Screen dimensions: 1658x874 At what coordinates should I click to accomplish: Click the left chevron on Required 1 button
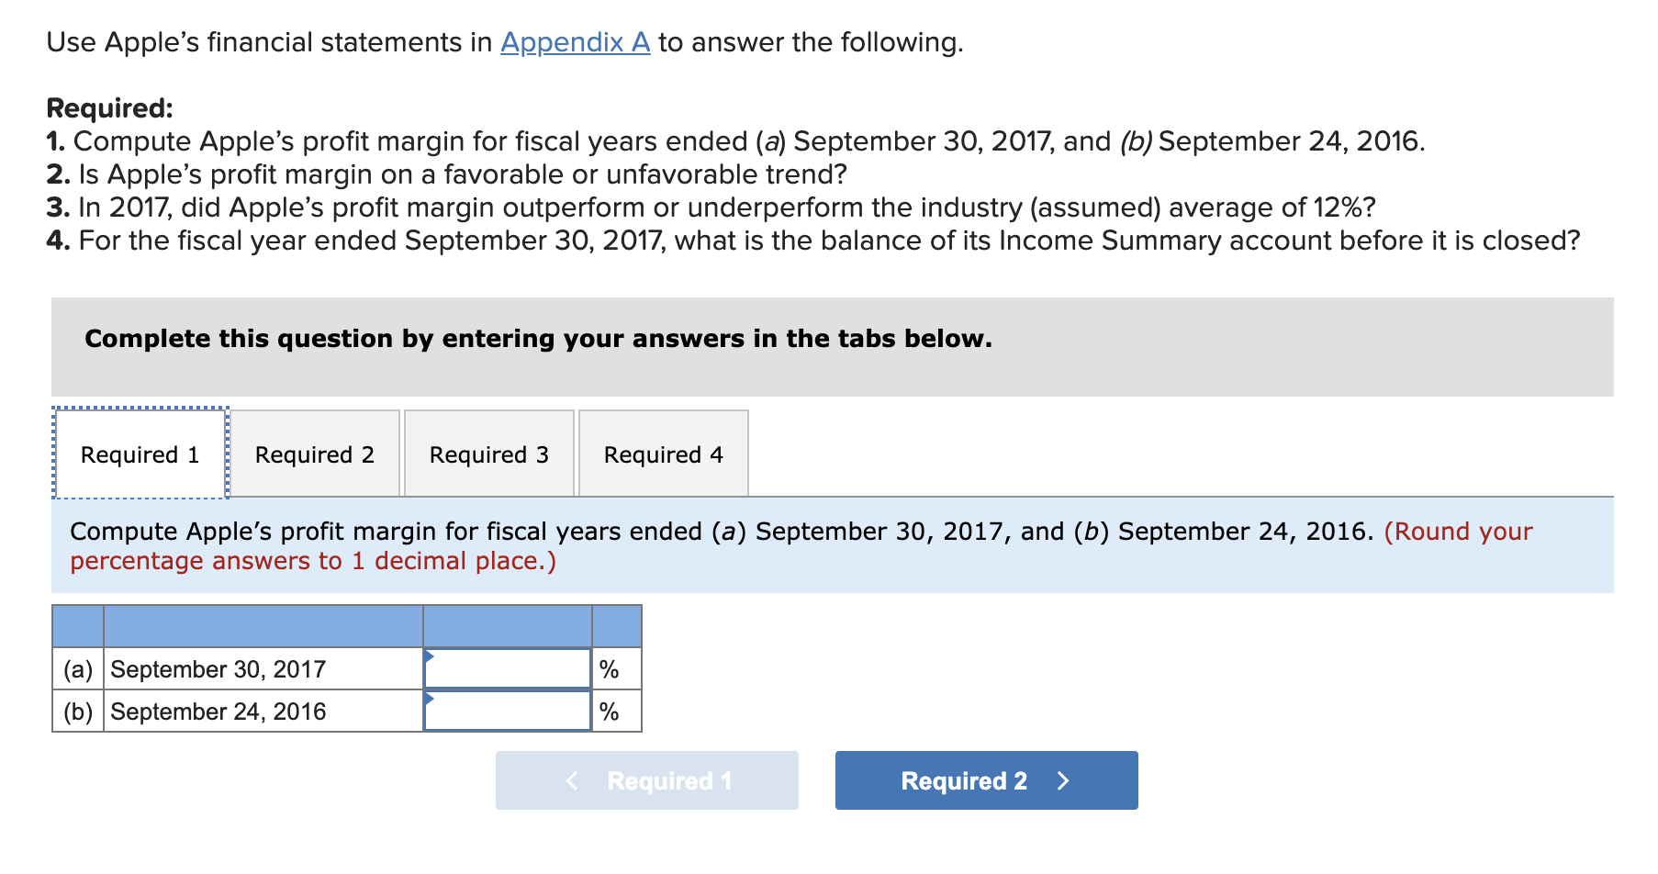point(571,779)
